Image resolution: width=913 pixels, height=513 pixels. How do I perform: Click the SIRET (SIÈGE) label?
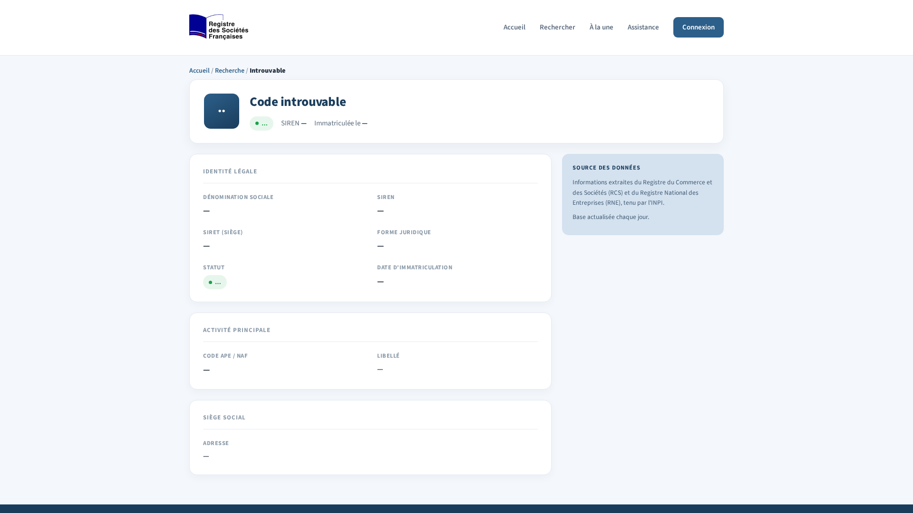tap(223, 232)
